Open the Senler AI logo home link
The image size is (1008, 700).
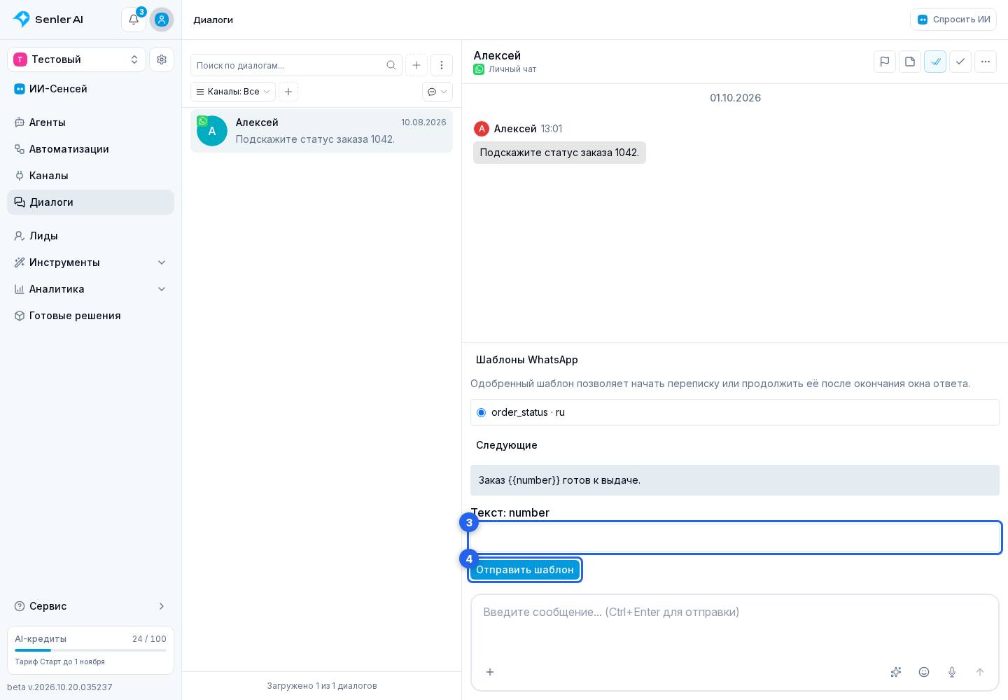point(48,20)
